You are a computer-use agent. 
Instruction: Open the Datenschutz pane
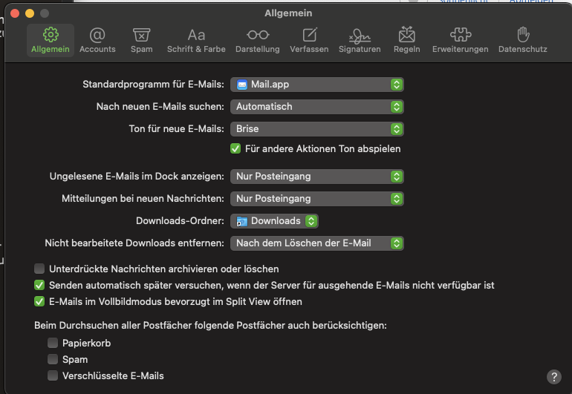tap(522, 40)
